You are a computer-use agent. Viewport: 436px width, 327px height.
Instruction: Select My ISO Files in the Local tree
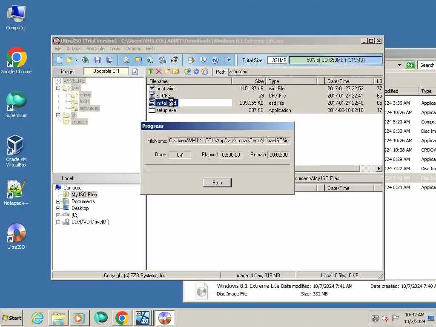84,195
